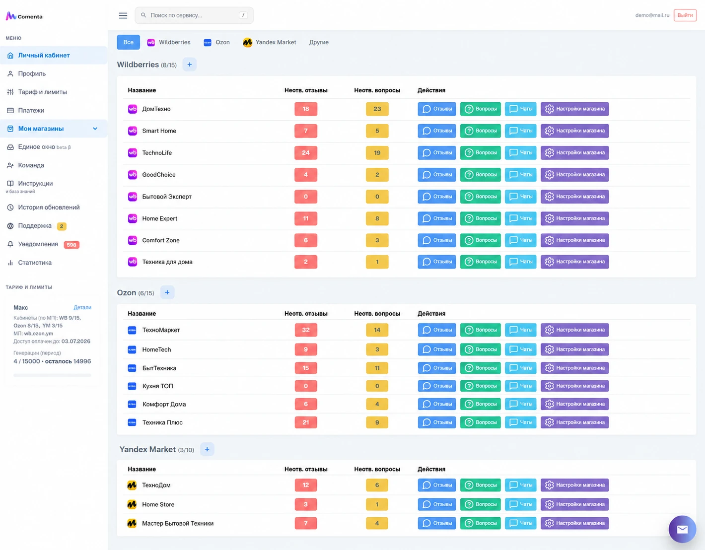The width and height of the screenshot is (705, 550).
Task: Click the Comenta logo
Action: pos(24,16)
